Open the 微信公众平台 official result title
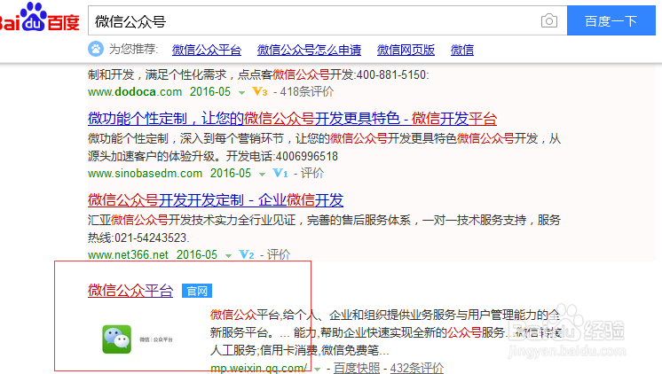This screenshot has width=662, height=374. tap(130, 291)
